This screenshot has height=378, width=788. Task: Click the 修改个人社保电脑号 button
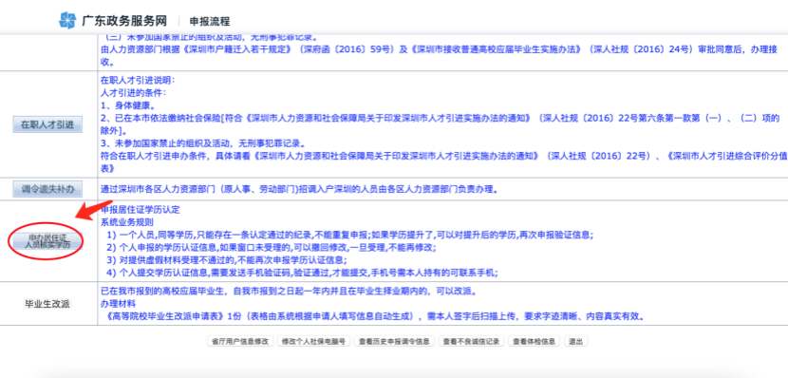(x=313, y=341)
